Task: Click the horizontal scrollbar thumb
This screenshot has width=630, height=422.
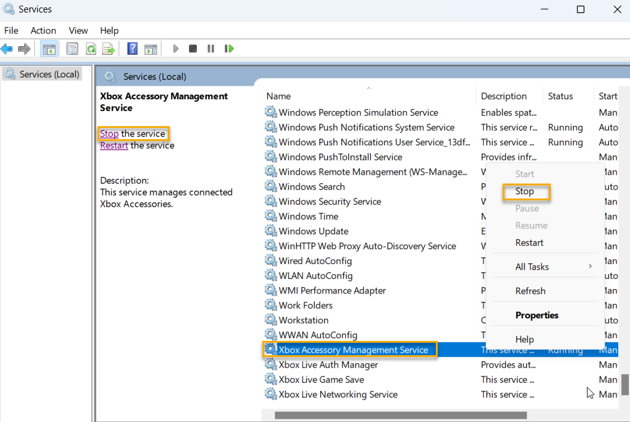Action: click(x=400, y=415)
